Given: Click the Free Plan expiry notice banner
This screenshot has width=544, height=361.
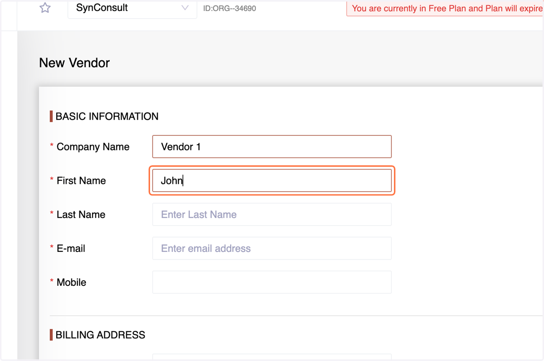Looking at the screenshot, I should coord(445,9).
